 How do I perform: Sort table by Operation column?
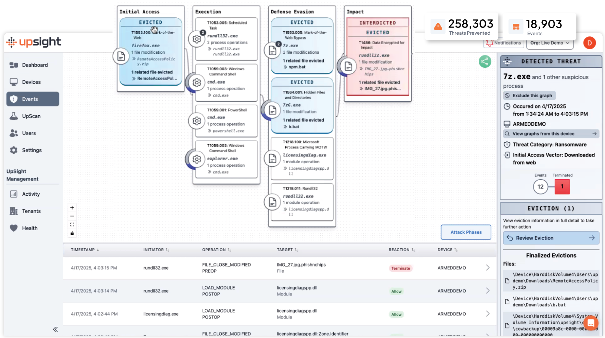217,250
